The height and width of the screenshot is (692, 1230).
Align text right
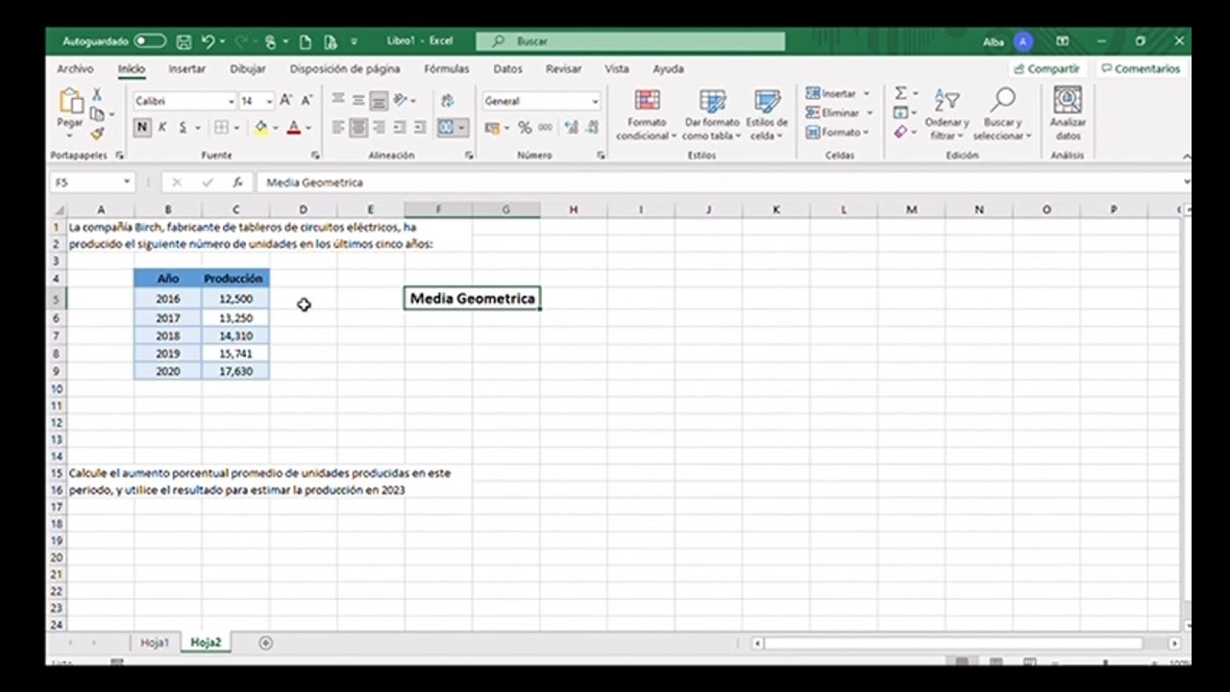click(x=379, y=127)
